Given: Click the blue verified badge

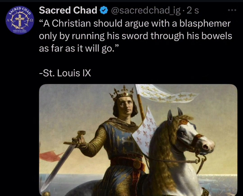Looking at the screenshot, I should [104, 10].
